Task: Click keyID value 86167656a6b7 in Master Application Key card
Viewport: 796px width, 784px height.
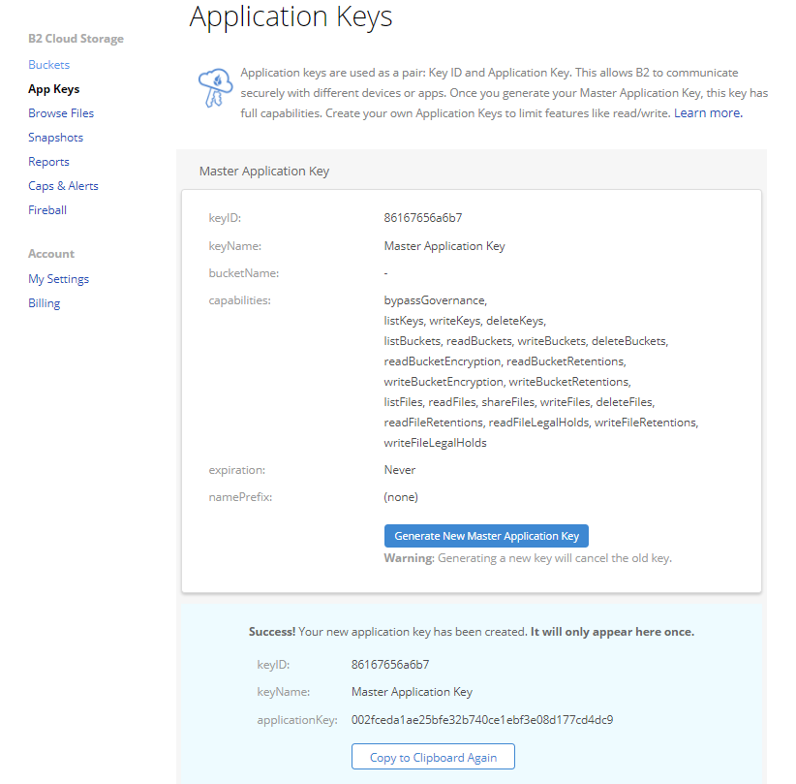Action: 423,218
